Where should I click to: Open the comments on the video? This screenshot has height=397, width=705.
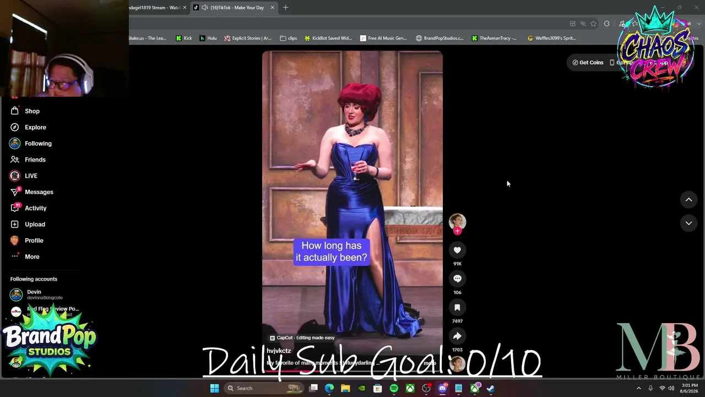pyautogui.click(x=457, y=279)
